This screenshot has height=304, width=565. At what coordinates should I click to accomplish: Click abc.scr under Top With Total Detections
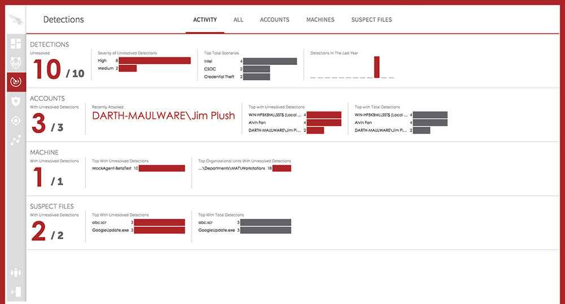click(206, 223)
